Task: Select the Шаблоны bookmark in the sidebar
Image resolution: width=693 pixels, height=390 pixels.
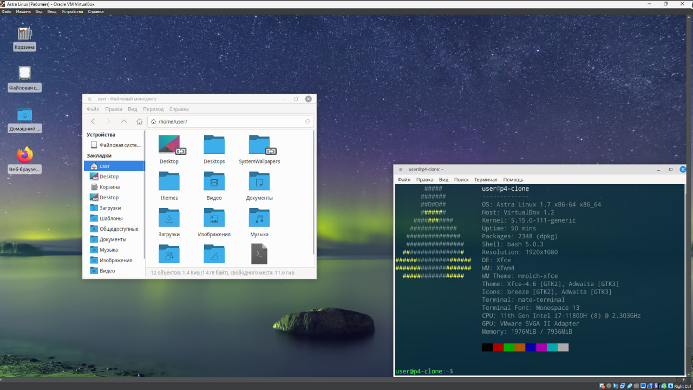Action: tap(114, 218)
